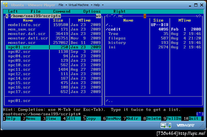
Task: Open the Command menu
Action: point(62,11)
